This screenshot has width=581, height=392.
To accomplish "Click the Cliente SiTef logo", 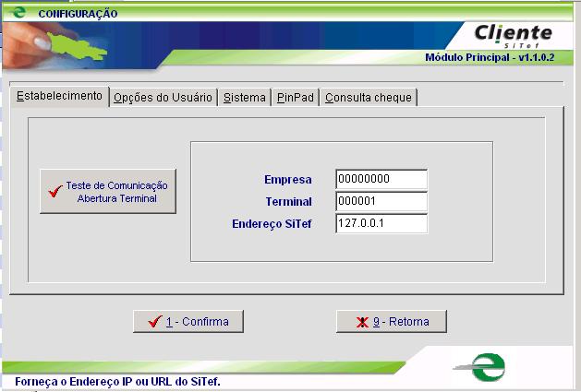I will tap(513, 35).
